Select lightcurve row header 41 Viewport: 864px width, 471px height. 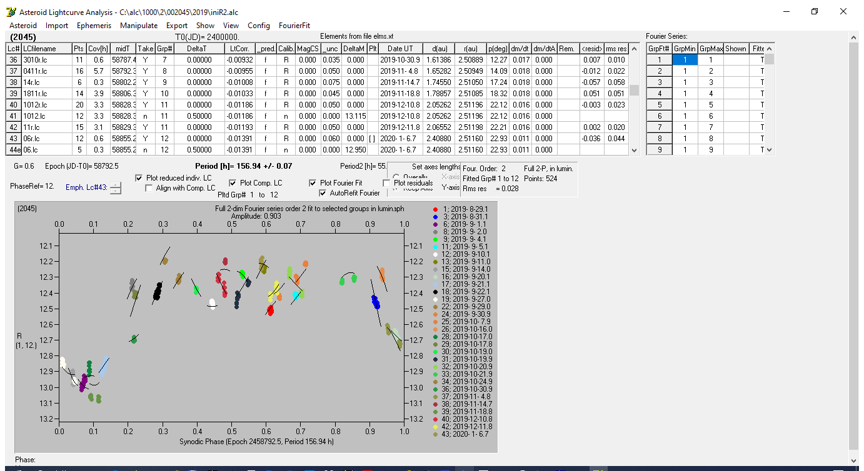pyautogui.click(x=14, y=116)
